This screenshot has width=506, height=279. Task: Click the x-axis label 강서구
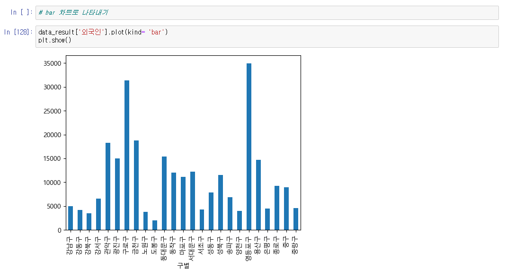[98, 246]
